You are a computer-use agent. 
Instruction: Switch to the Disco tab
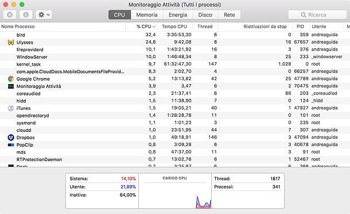click(205, 15)
